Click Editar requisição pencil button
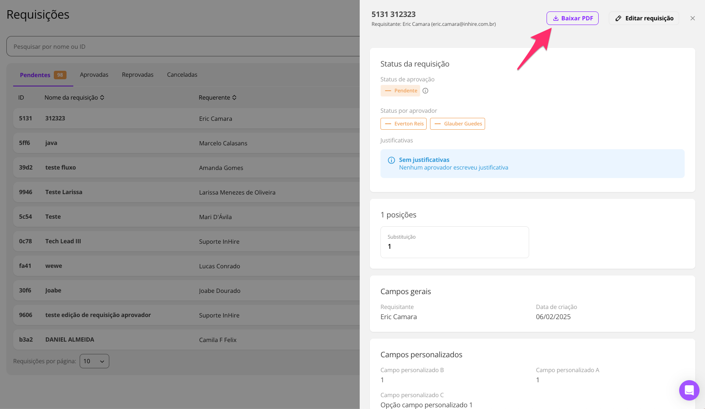The width and height of the screenshot is (705, 409). [x=644, y=18]
